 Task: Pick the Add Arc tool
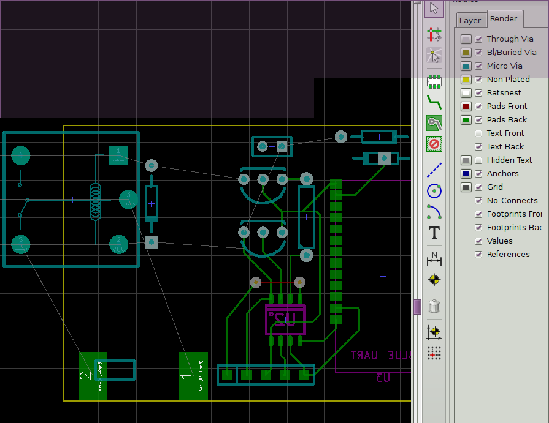tap(434, 212)
